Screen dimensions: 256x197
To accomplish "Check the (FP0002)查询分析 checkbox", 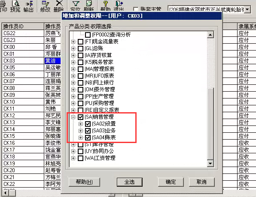I will 88,35.
